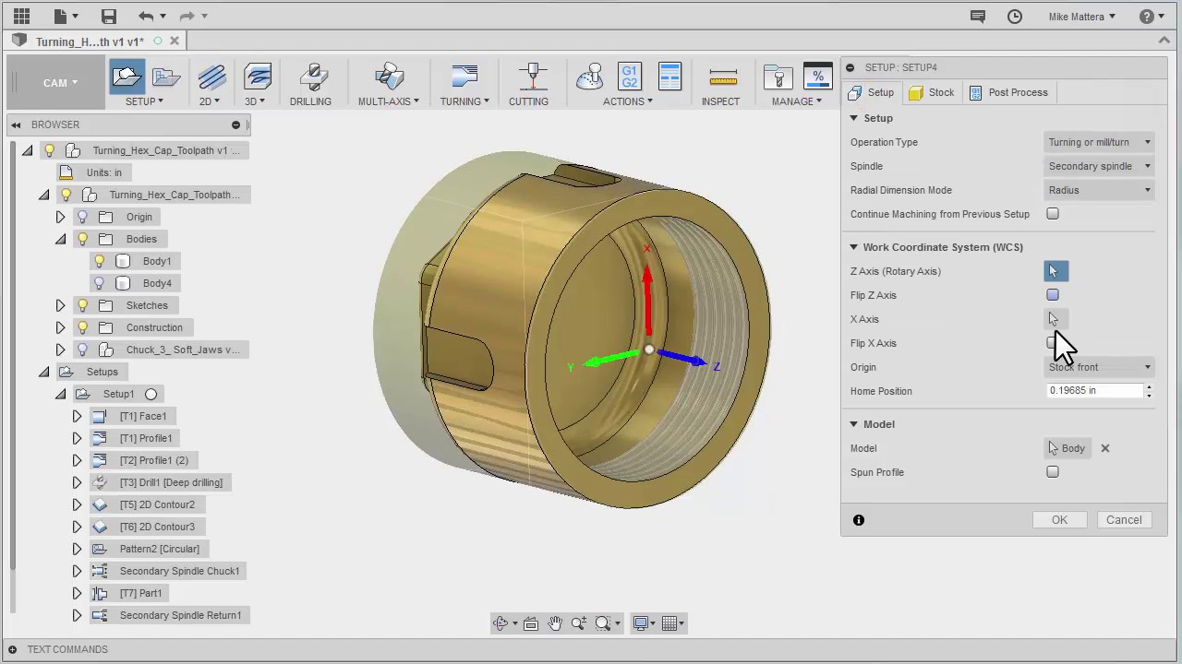The width and height of the screenshot is (1182, 664).
Task: Click the New Setup icon in toolbar
Action: click(x=127, y=77)
